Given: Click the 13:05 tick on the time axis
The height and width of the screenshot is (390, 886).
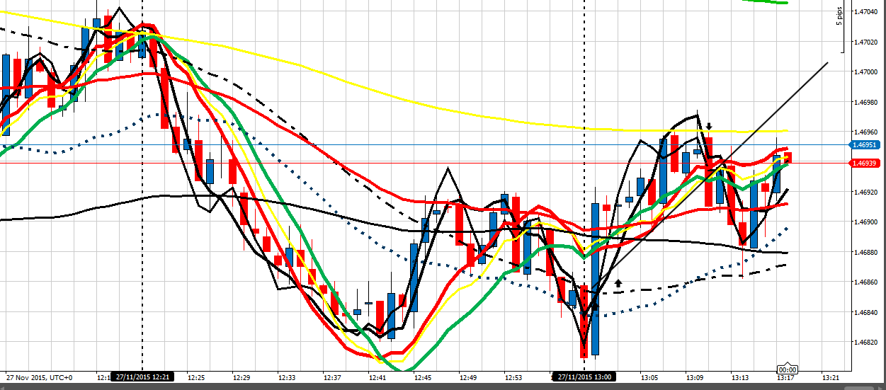Looking at the screenshot, I should 649,378.
